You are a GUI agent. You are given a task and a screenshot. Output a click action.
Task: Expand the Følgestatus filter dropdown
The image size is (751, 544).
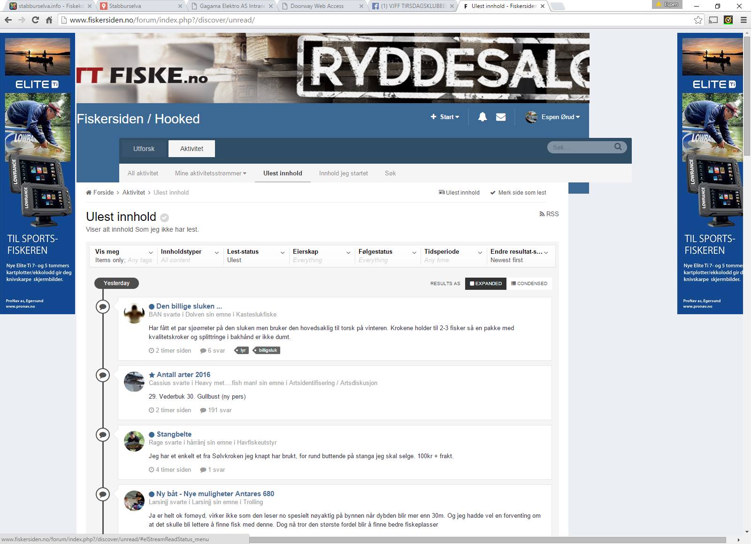point(387,256)
